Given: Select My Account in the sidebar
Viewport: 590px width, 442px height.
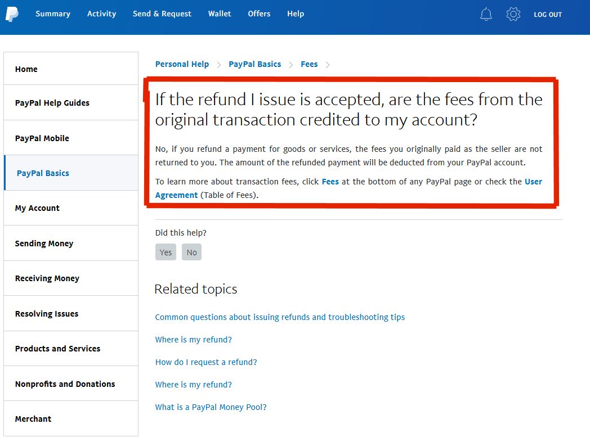Looking at the screenshot, I should (x=71, y=208).
